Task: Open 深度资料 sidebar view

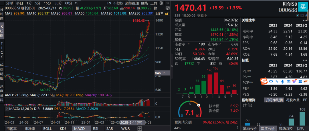Action: click(2, 93)
